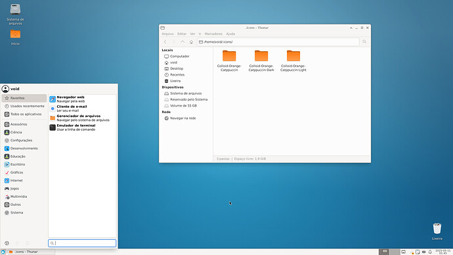Select Volume de 55 GB device
Image resolution: width=453 pixels, height=255 pixels.
pos(183,106)
